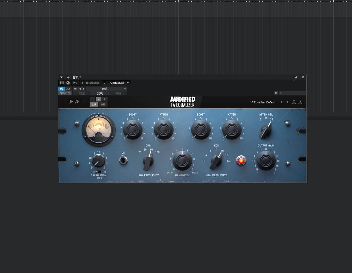
Task: Select the L channel tab
Action: [92, 99]
